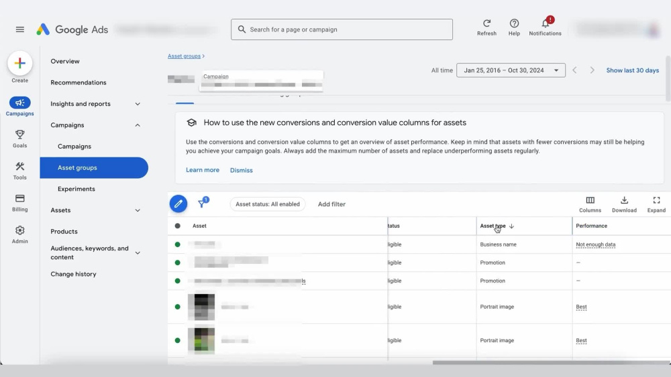This screenshot has height=377, width=671.
Task: Open Campaigns in the left rail
Action: tap(19, 106)
